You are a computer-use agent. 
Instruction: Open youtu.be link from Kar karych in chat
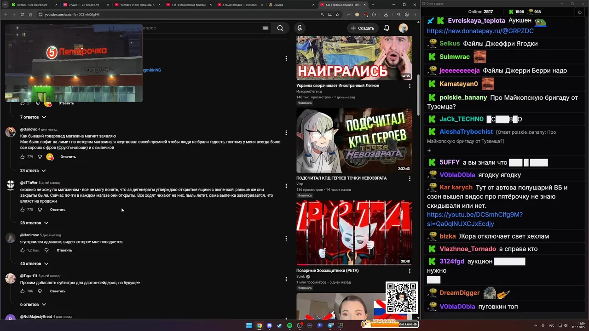click(475, 219)
